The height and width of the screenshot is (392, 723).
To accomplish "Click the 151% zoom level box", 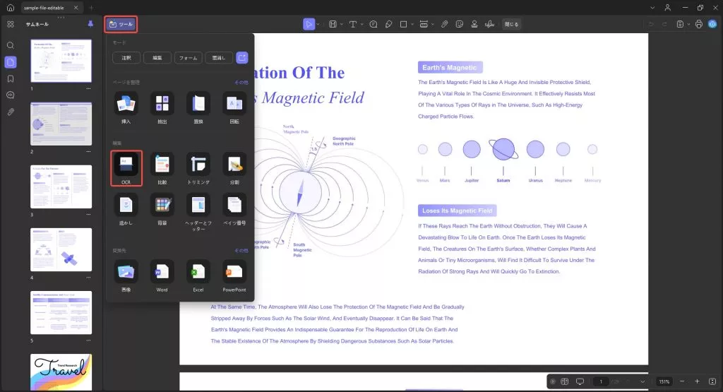I will point(664,381).
